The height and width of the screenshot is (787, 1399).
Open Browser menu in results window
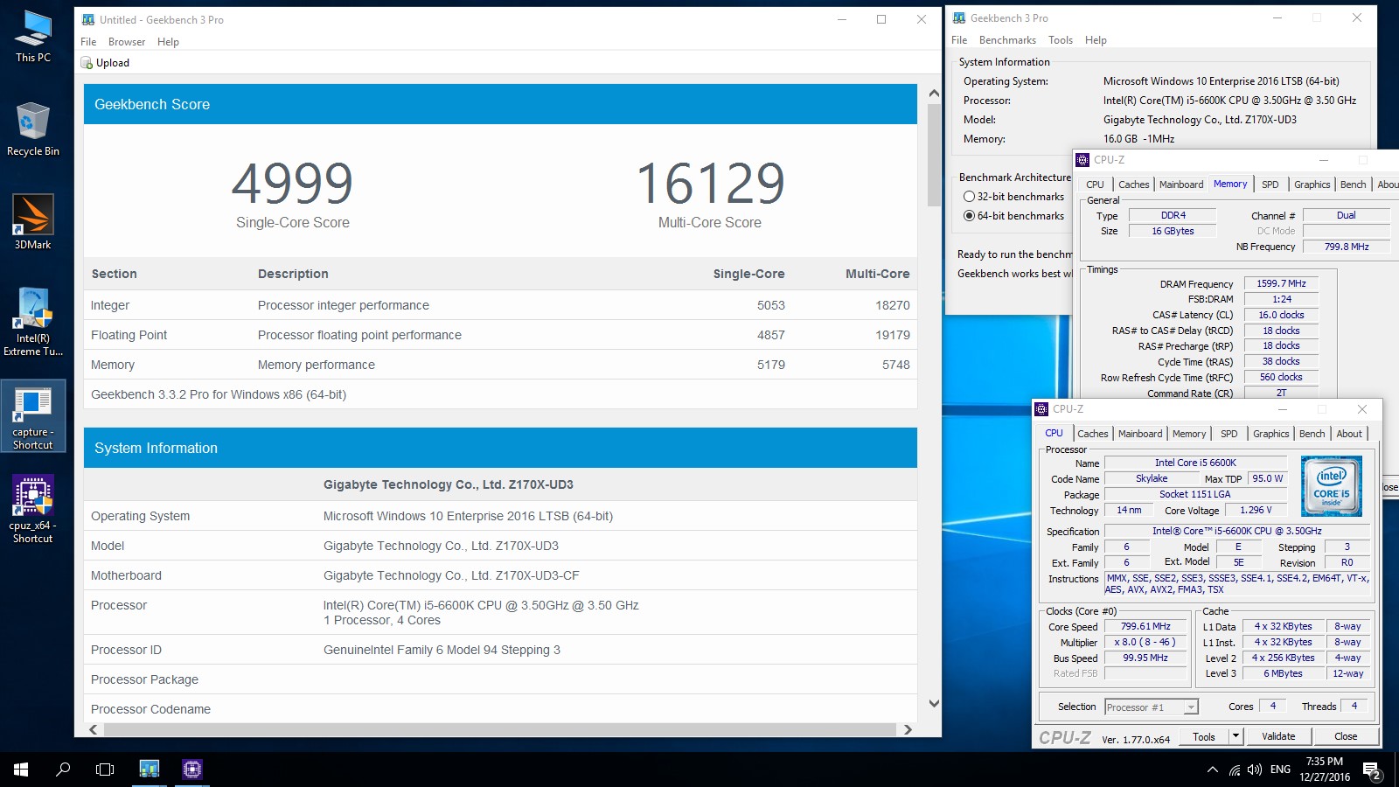[x=127, y=42]
